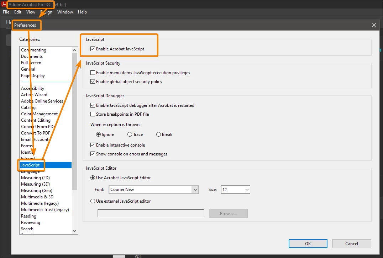Screen dimensions: 383x258
Task: Select Measuring (2D) category
Action: pyautogui.click(x=36, y=177)
